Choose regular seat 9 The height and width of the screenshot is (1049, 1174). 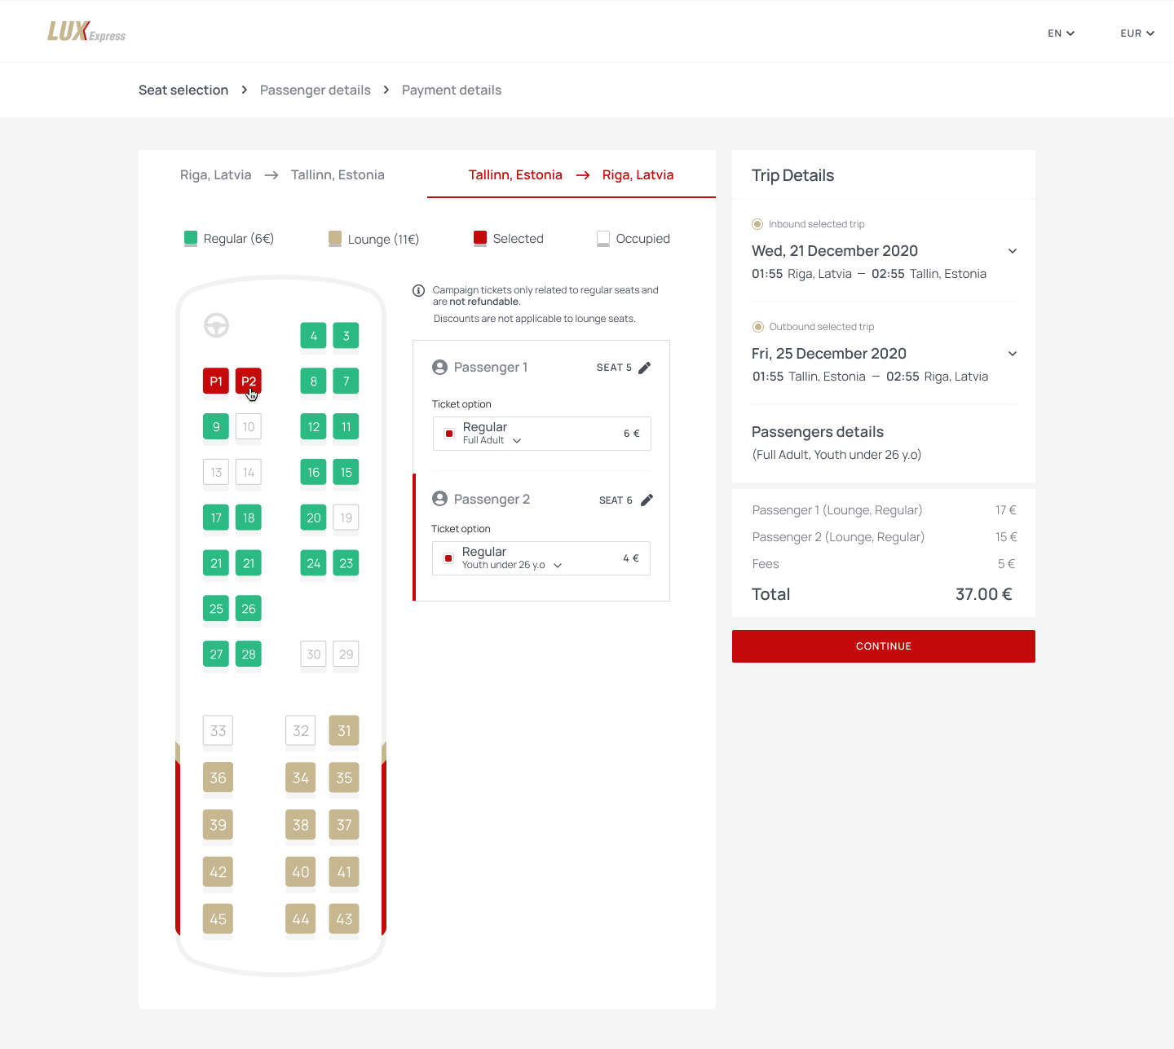pyautogui.click(x=216, y=427)
